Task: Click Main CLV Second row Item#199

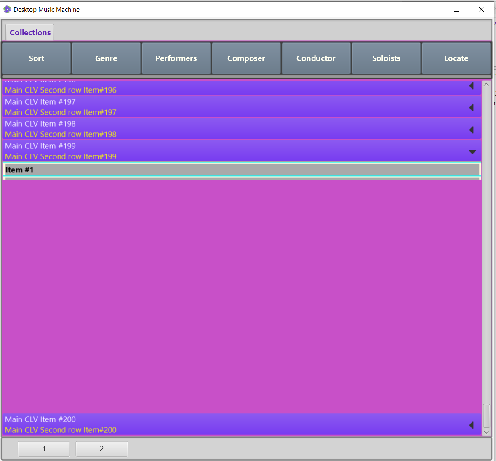Action: [61, 157]
